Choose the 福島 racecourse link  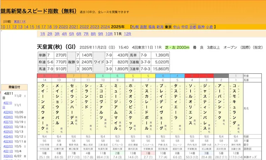tap(152, 27)
